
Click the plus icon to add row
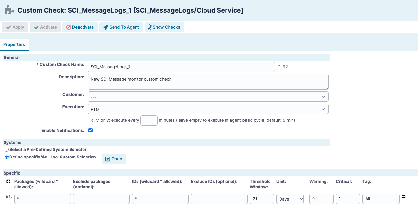(x=8, y=182)
